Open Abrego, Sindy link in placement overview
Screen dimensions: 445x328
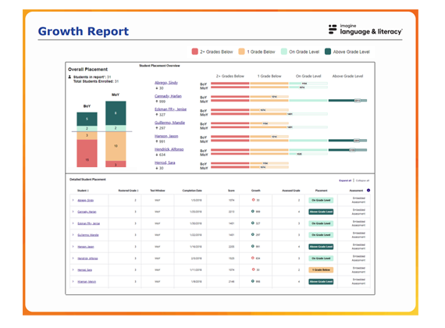(166, 83)
